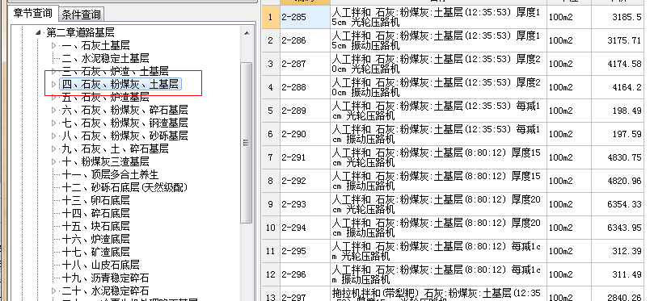Screen dimensions: 671x301
Task: Select quota code cell 2-287
Action: [305, 64]
